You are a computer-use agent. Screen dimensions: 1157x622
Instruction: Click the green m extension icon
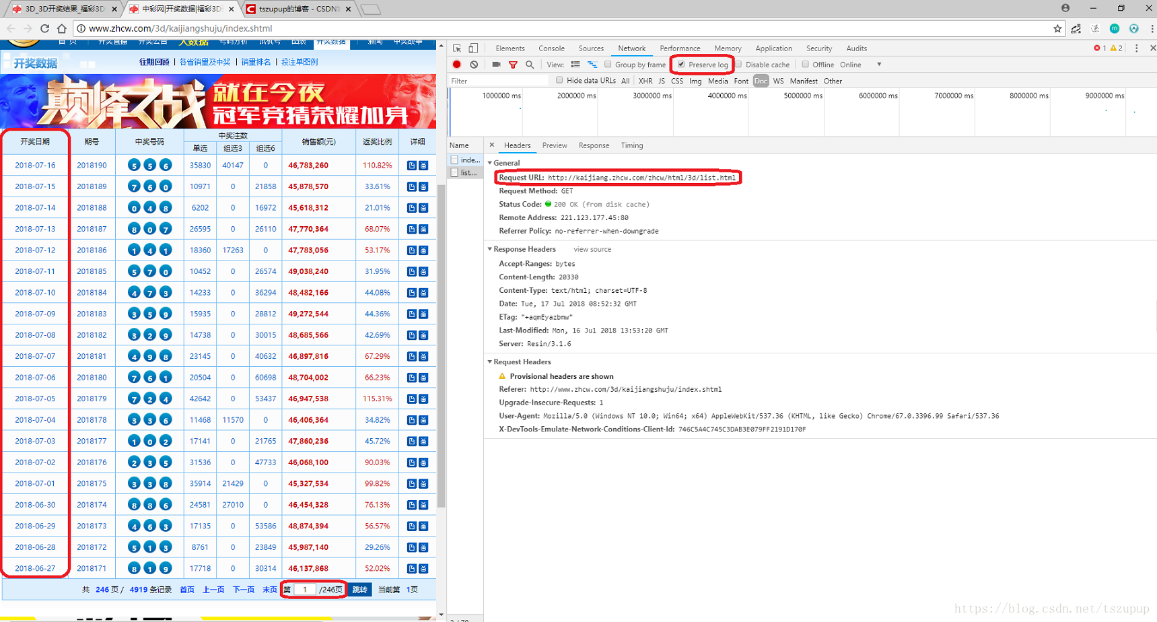pyautogui.click(x=1115, y=28)
